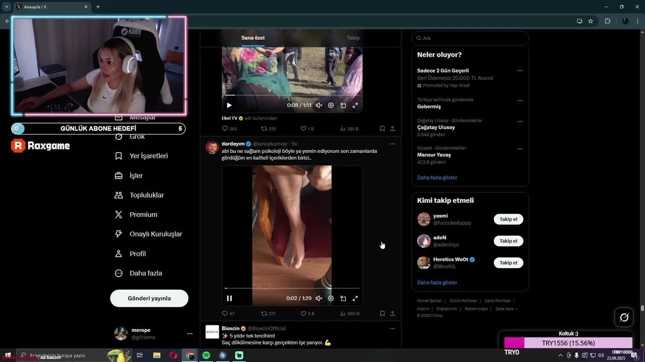Screen dimensions: 645x362
Task: Open Spotify from the taskbar
Action: click(206, 355)
